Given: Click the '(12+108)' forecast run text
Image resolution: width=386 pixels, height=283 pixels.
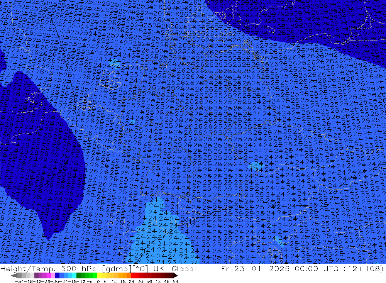Looking at the screenshot, I should (x=363, y=268).
